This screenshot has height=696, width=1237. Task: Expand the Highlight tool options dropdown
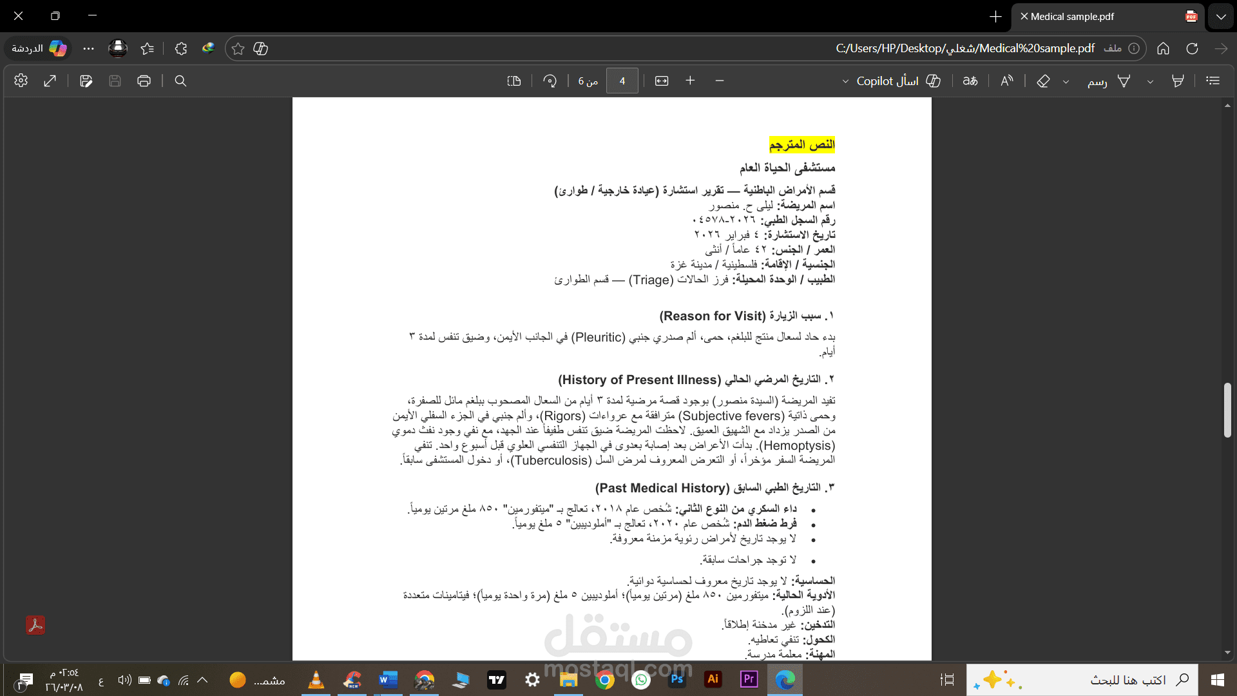[x=1150, y=81]
